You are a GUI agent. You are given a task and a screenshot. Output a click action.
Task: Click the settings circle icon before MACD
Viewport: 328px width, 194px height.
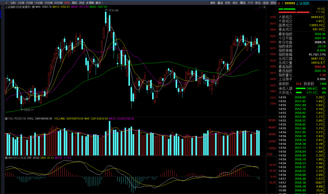click(6, 157)
